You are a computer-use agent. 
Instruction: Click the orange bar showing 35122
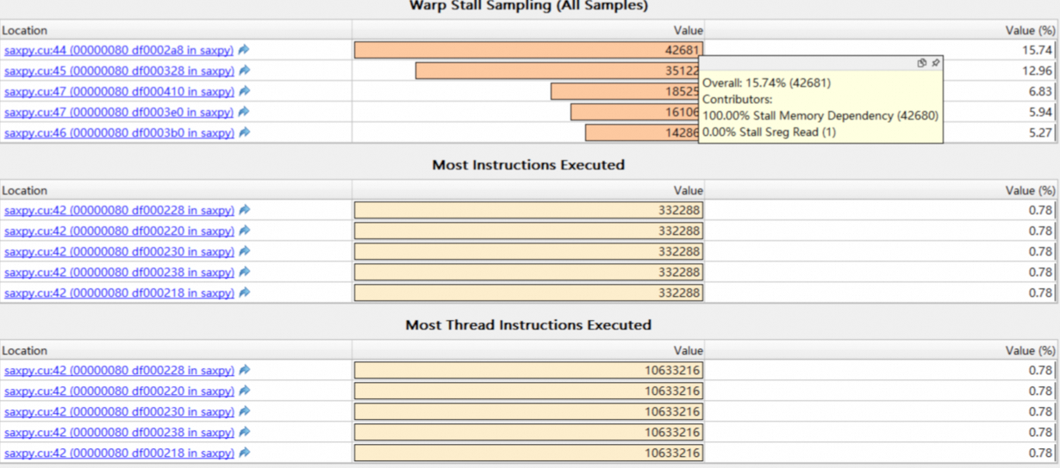[552, 71]
